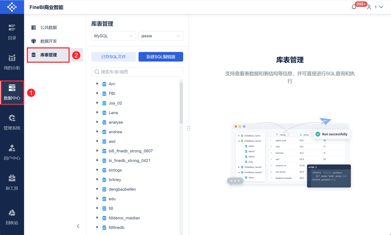
Task: Expand the fdlfinedb database node
Action: pos(97,227)
